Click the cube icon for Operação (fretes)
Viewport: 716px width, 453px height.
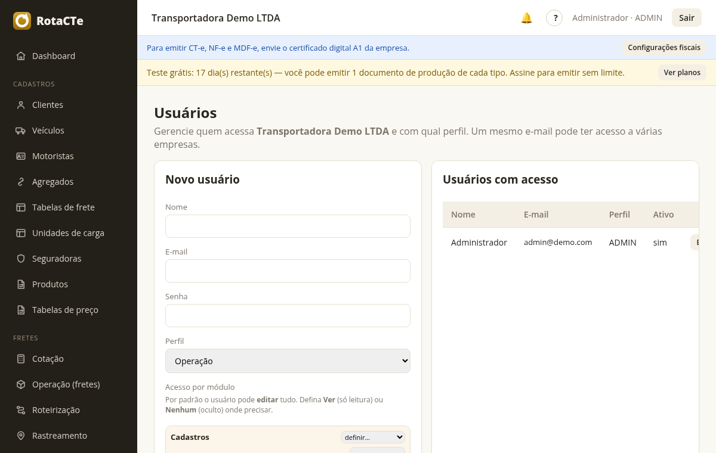21,384
